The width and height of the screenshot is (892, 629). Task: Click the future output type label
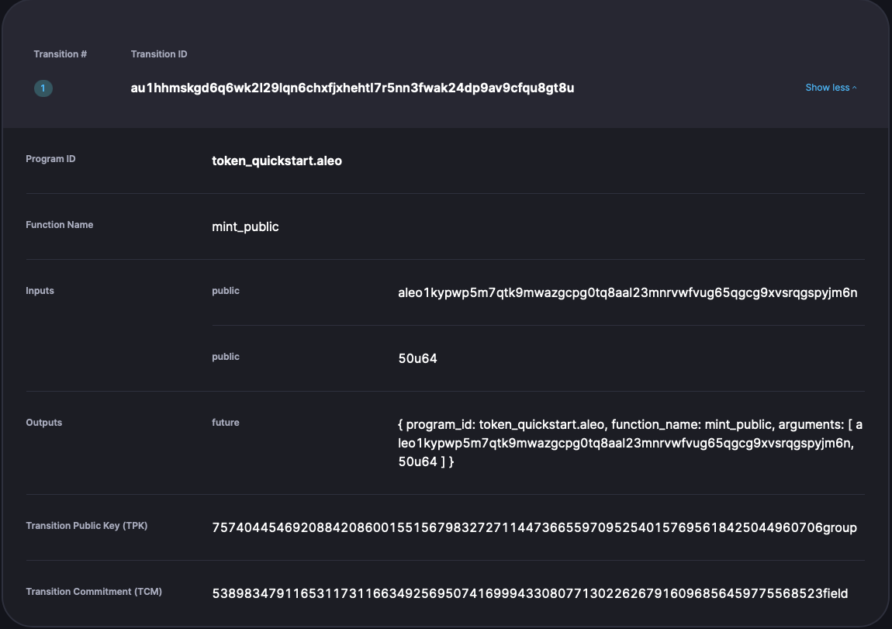[x=225, y=423]
